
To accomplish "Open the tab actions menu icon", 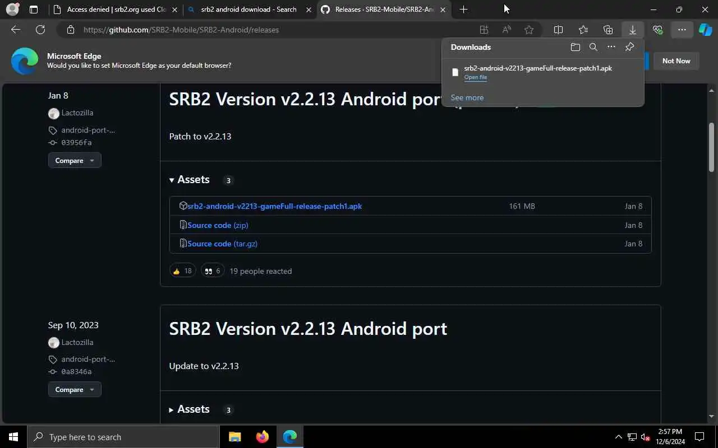I will point(34,10).
